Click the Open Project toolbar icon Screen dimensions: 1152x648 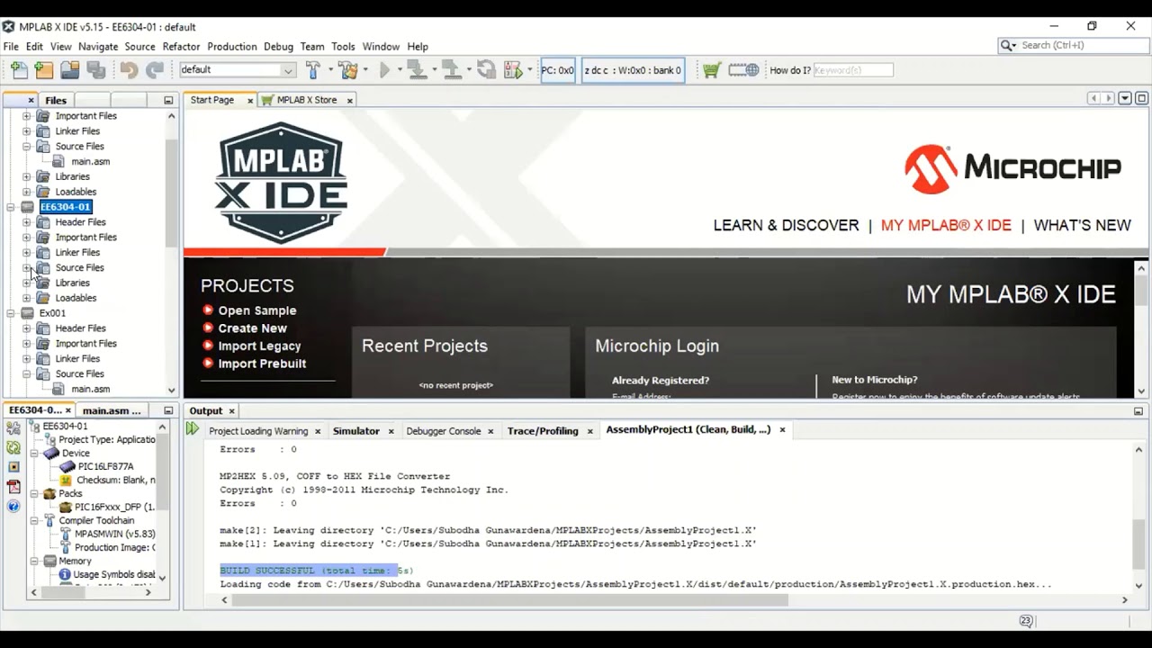[x=70, y=70]
